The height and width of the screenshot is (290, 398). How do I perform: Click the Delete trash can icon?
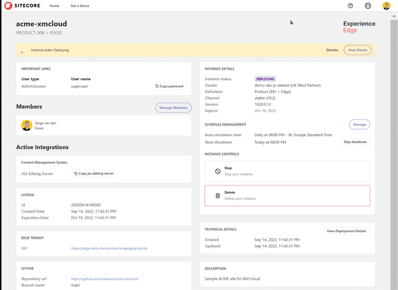(x=217, y=196)
